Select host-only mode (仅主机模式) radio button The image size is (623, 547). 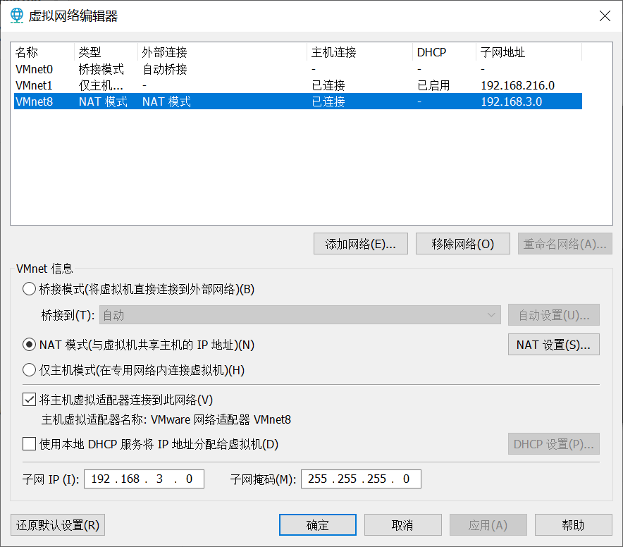pos(29,370)
